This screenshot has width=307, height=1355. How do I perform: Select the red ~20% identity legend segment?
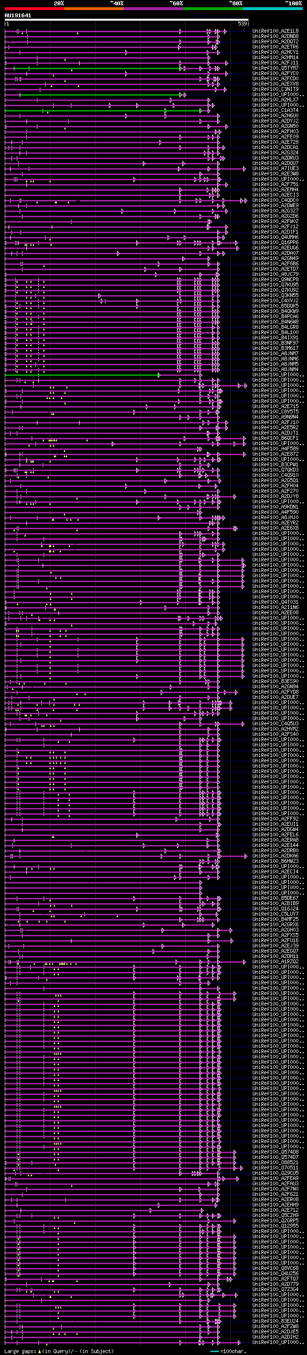pos(34,9)
